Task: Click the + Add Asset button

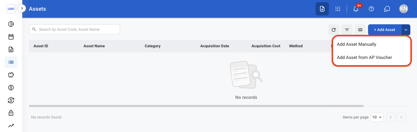Action: (385, 30)
